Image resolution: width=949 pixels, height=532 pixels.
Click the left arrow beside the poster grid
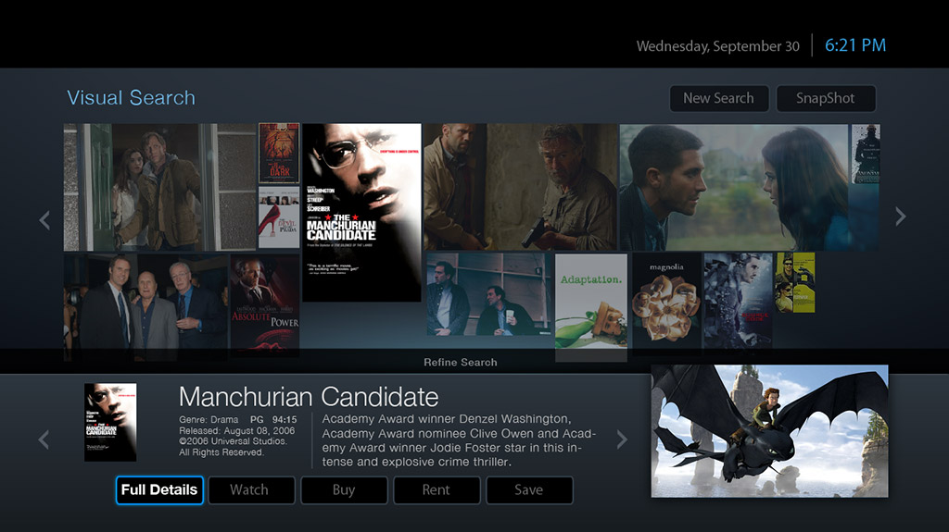point(44,220)
